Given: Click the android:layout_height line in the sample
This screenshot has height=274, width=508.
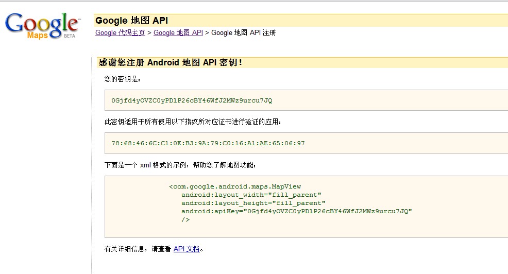Looking at the screenshot, I should point(253,203).
